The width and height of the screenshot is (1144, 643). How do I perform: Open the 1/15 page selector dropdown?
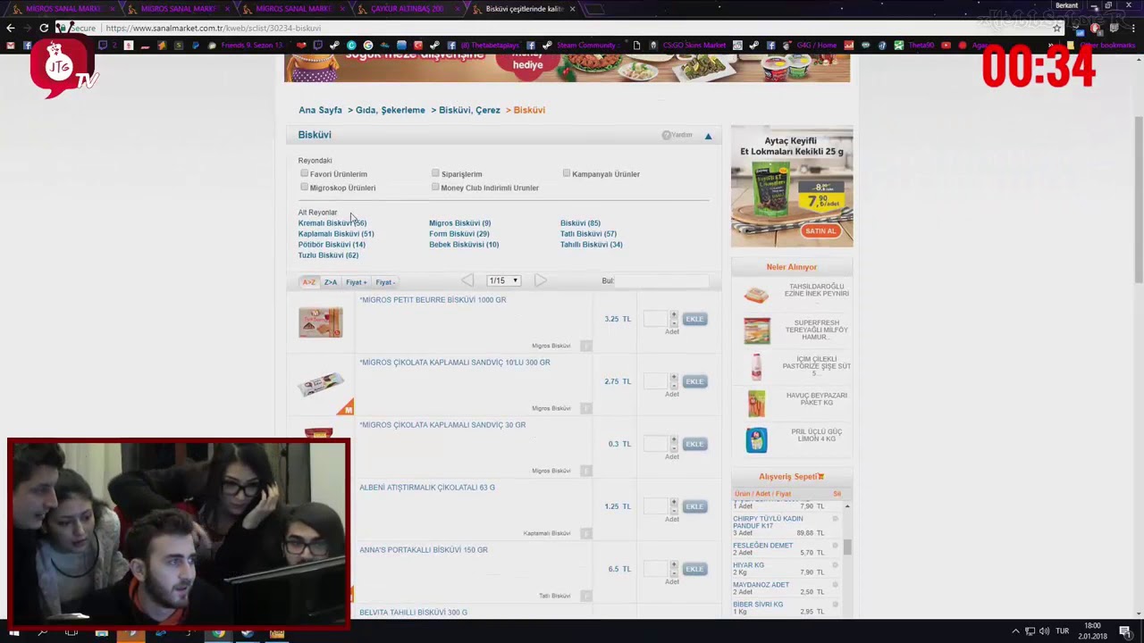pos(503,280)
